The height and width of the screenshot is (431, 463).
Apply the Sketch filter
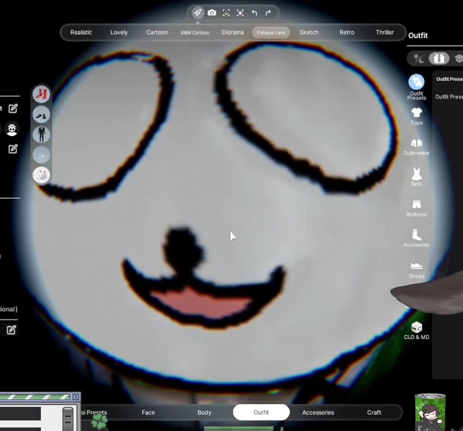pyautogui.click(x=309, y=33)
